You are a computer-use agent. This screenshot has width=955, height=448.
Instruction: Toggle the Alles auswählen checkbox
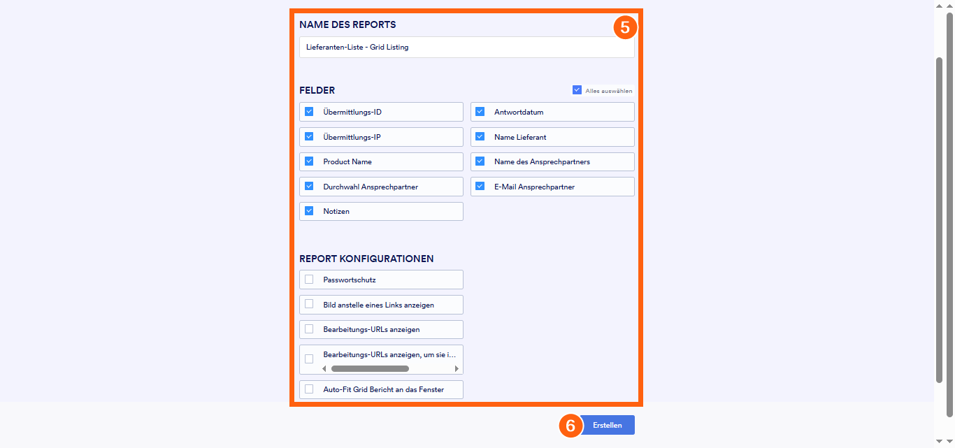(x=577, y=90)
